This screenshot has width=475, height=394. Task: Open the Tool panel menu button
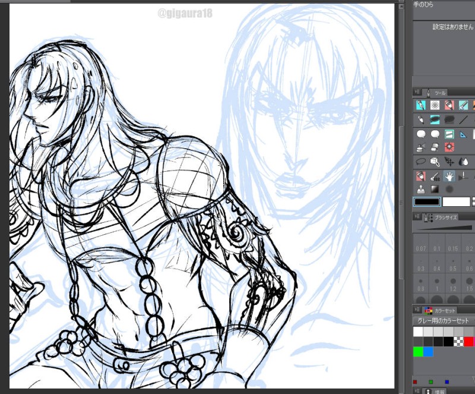pos(417,92)
